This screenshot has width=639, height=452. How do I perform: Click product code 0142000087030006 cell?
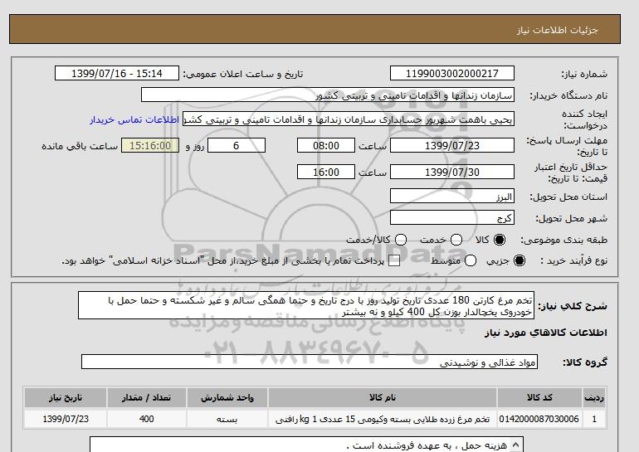539,419
